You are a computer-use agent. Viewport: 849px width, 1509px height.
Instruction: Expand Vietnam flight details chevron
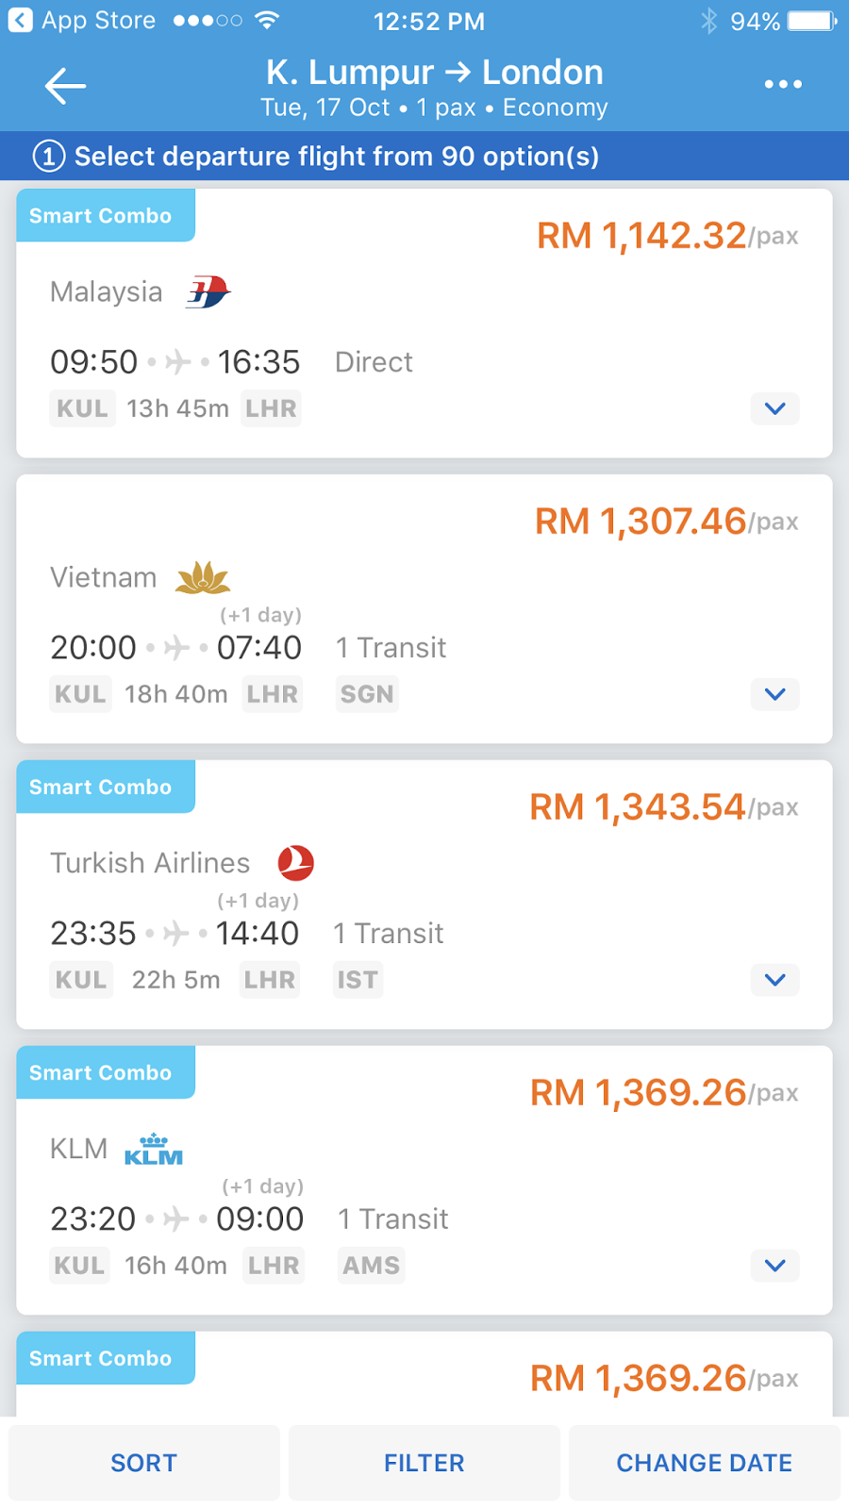pyautogui.click(x=774, y=695)
